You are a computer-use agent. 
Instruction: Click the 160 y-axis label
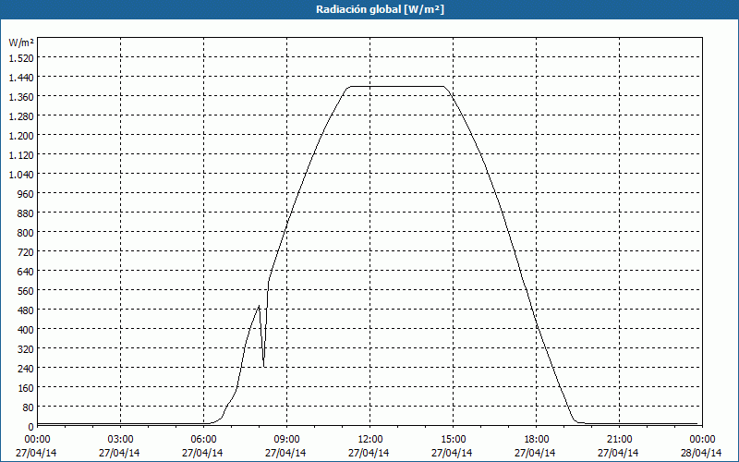27,388
